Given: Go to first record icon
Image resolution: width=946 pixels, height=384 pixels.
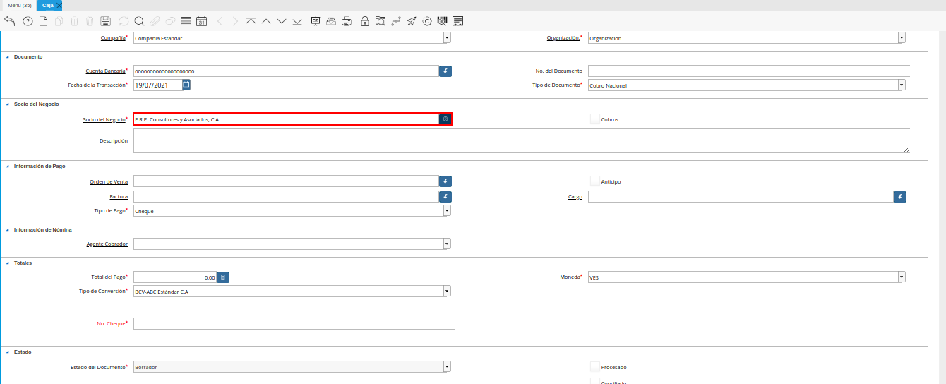Looking at the screenshot, I should tap(251, 21).
